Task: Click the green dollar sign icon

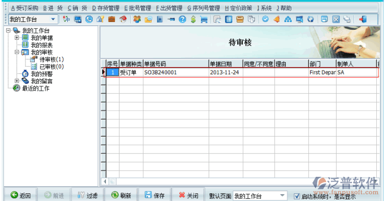Action: (x=193, y=19)
